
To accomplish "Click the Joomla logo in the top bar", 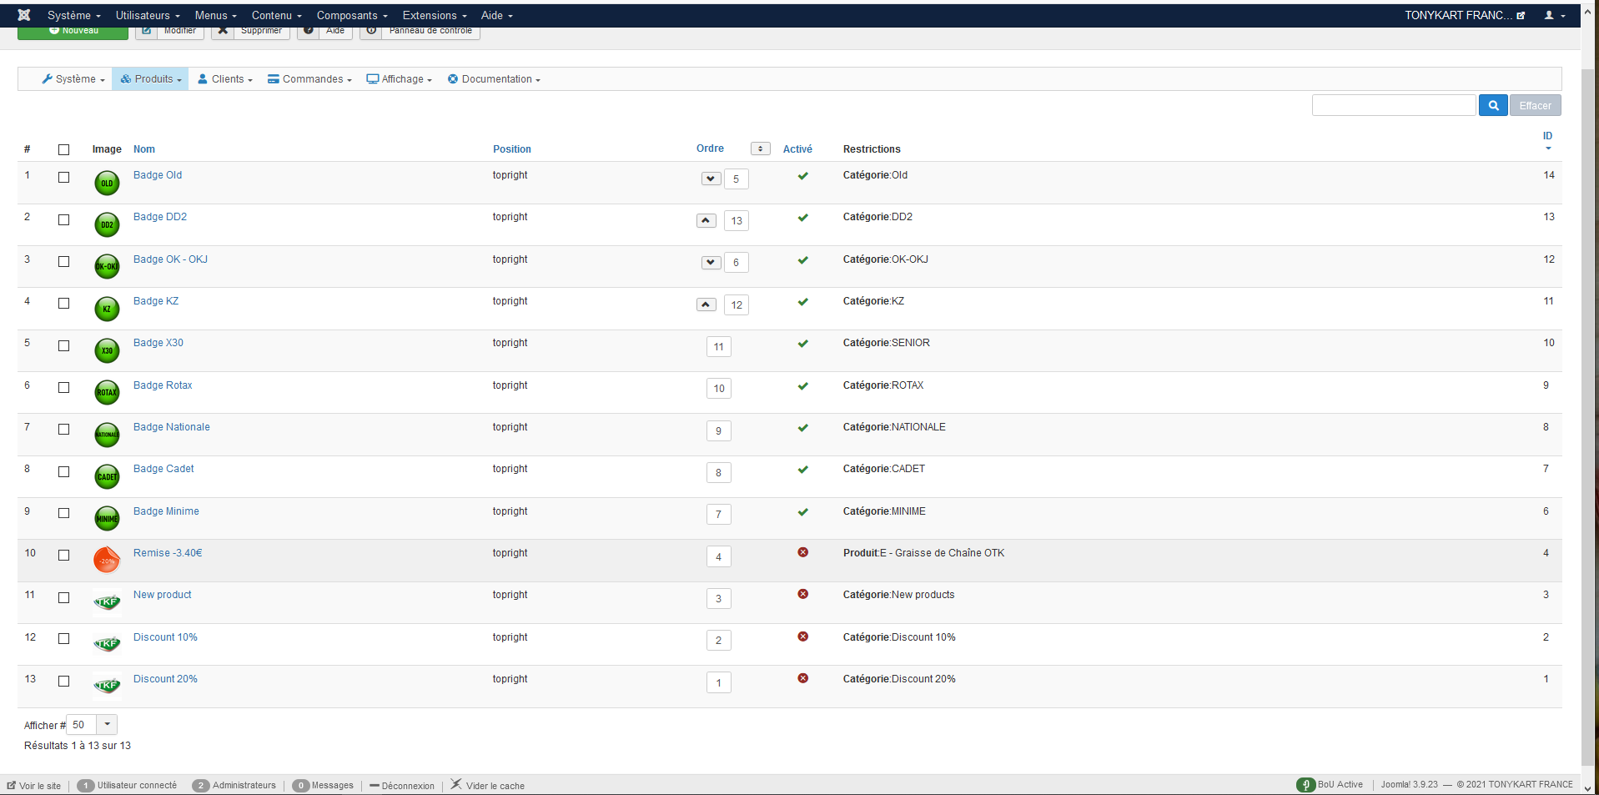I will tap(24, 15).
